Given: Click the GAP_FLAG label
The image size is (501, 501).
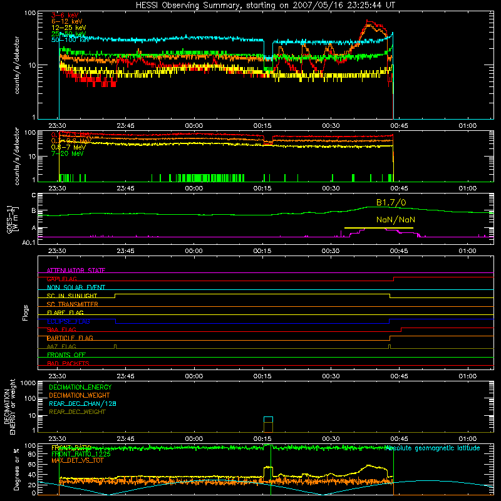Looking at the screenshot, I should (x=62, y=279).
